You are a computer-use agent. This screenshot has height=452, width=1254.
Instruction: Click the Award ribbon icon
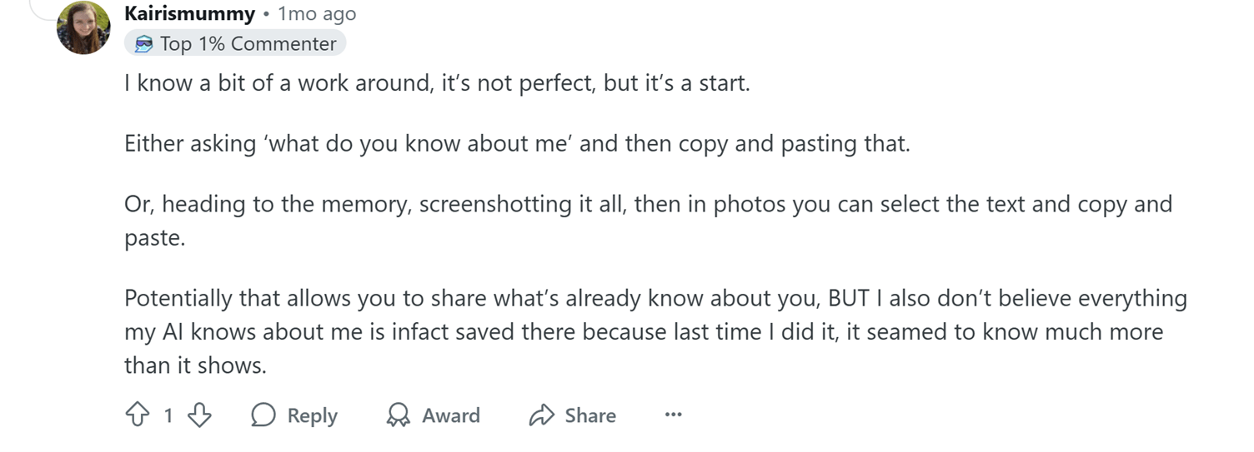click(399, 415)
